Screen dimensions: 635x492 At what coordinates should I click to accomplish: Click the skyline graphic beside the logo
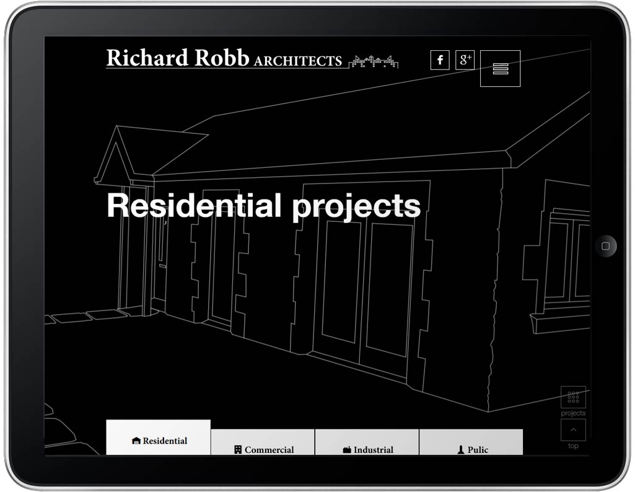pos(374,61)
